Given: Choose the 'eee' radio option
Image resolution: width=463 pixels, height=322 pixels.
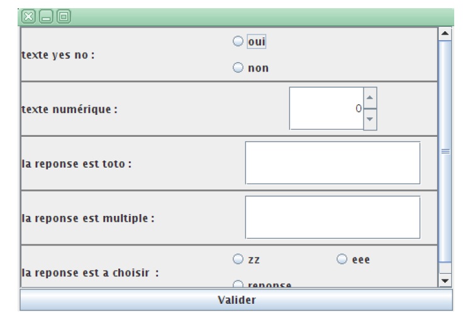Looking at the screenshot, I should pyautogui.click(x=342, y=259).
